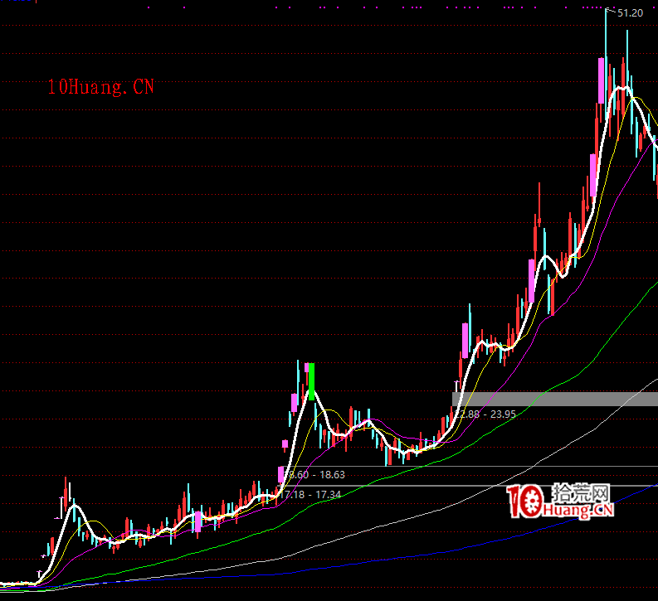The width and height of the screenshot is (658, 601).
Task: Select the gray gap zone band
Action: tap(555, 399)
